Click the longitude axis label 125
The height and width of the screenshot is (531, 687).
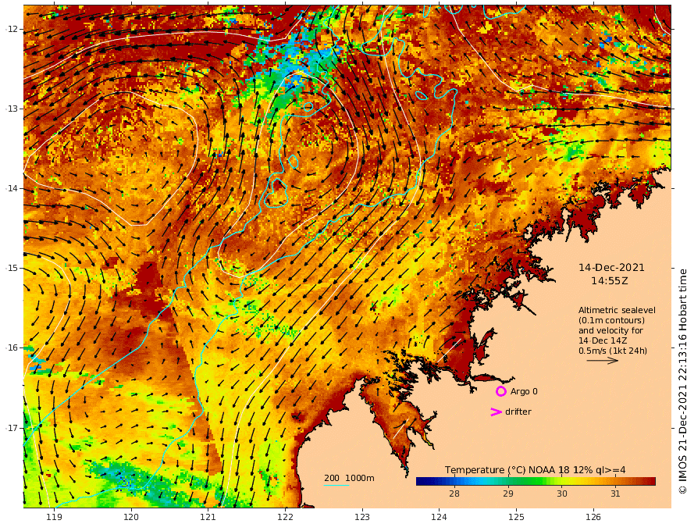(x=517, y=517)
